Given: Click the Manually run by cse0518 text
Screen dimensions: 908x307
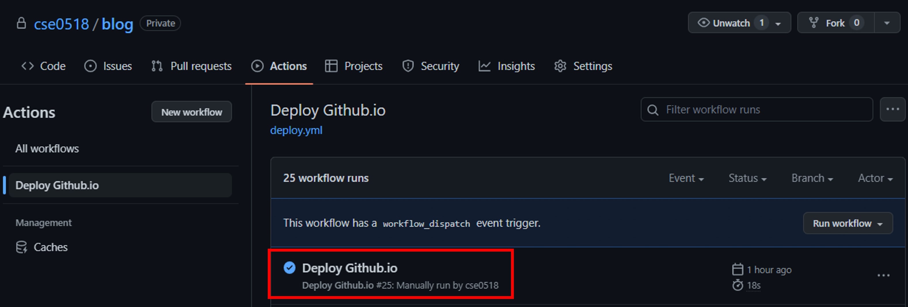Looking at the screenshot, I should 447,285.
